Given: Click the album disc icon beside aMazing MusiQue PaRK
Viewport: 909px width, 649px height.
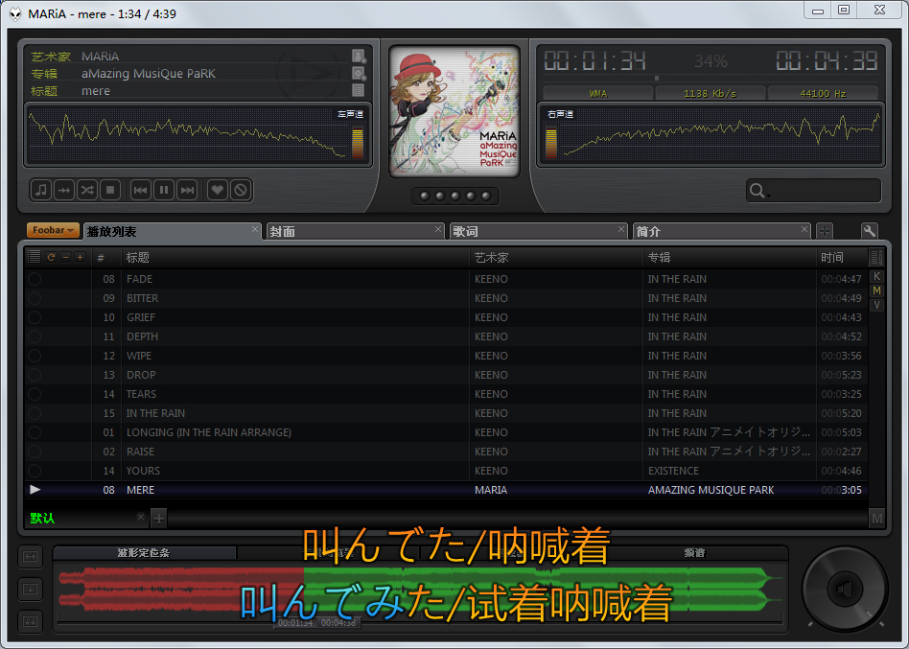Looking at the screenshot, I should click(x=359, y=74).
